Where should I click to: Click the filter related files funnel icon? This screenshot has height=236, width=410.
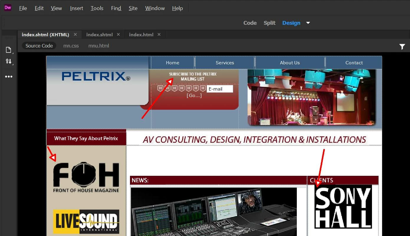tap(402, 47)
